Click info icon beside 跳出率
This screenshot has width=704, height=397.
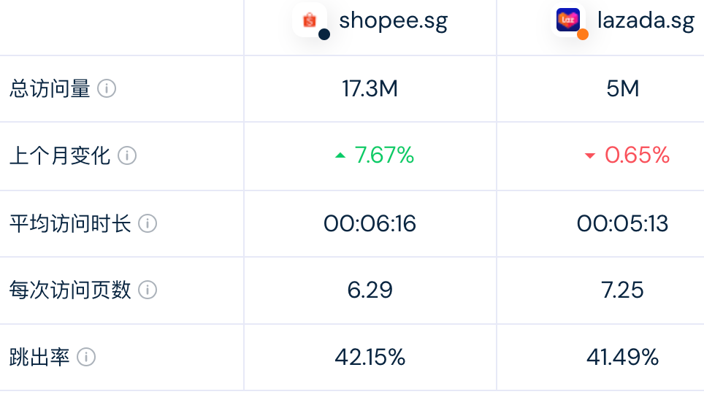86,358
